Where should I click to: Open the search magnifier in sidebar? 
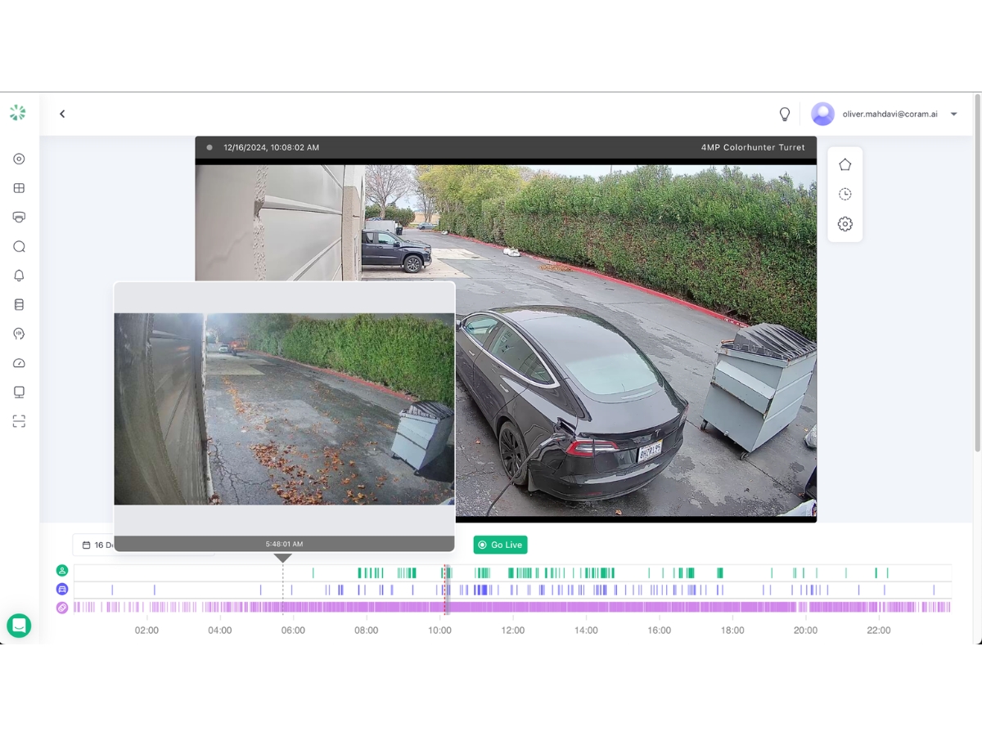coord(19,246)
